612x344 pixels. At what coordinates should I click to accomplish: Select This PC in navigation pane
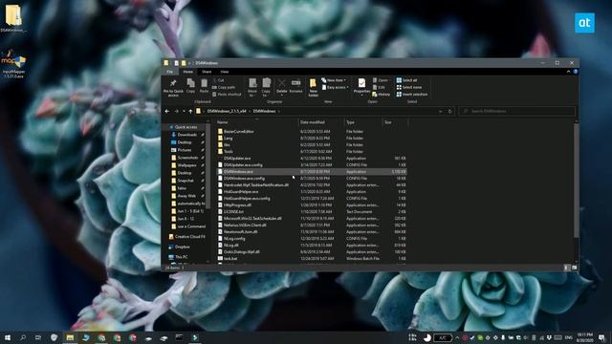pyautogui.click(x=181, y=257)
